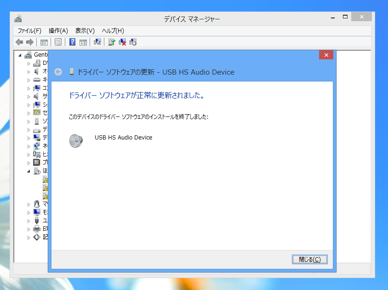This screenshot has height=290, width=388.
Task: Expand the mouse category
Action: pos(29,204)
